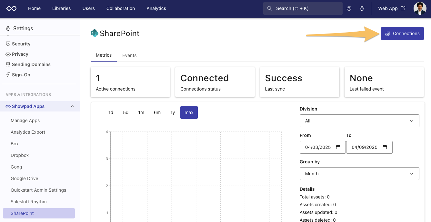Click the Security shield icon in the sidebar
This screenshot has width=431, height=222.
(x=7, y=43)
